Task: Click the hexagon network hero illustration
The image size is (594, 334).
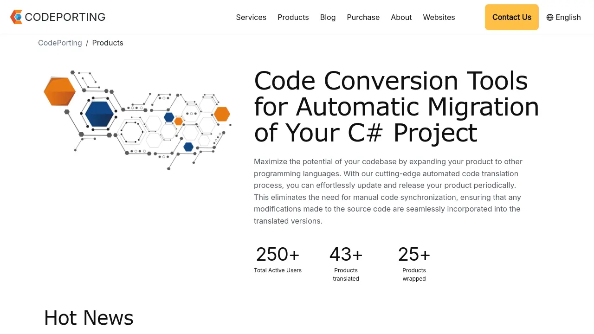Action: click(137, 120)
